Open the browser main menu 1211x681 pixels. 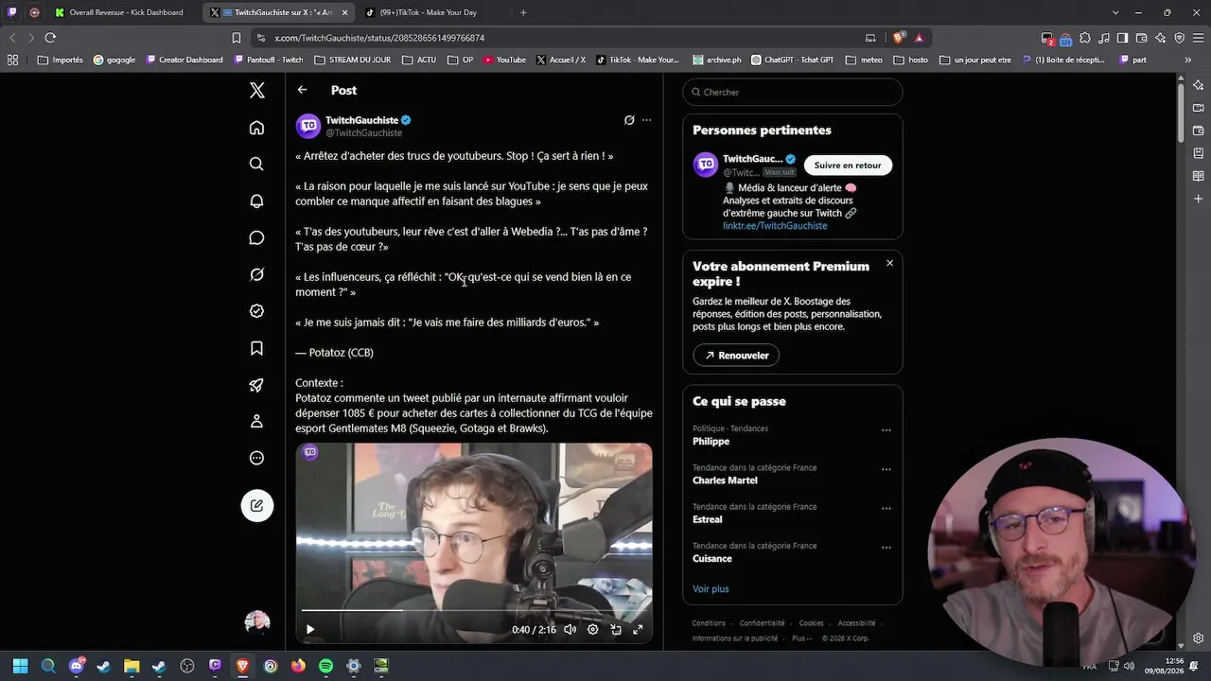[x=1198, y=38]
